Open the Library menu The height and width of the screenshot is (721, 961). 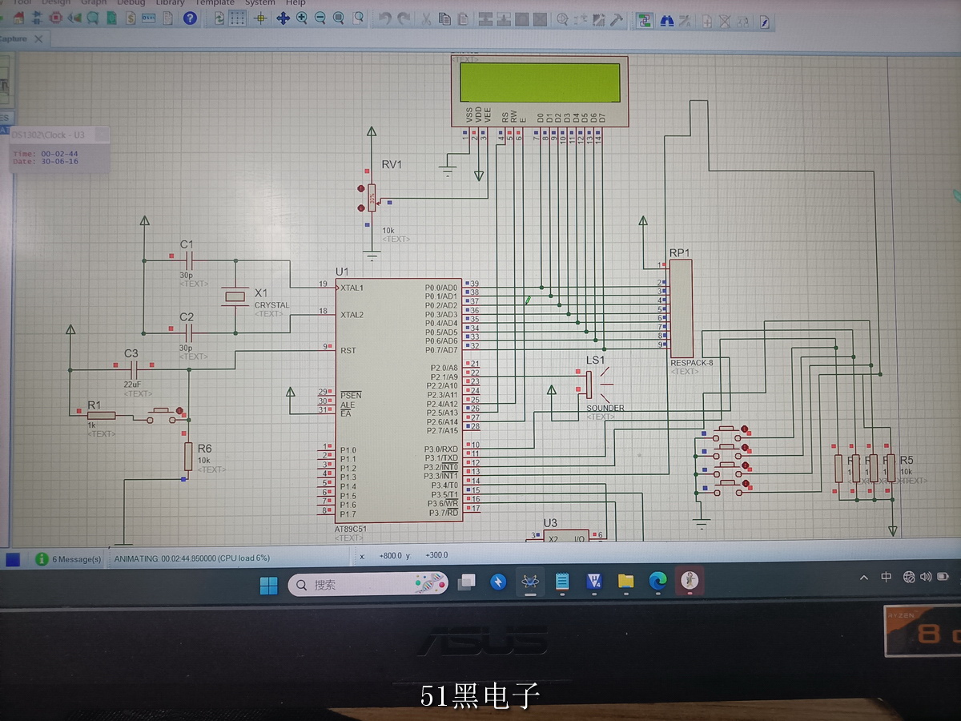tap(170, 2)
